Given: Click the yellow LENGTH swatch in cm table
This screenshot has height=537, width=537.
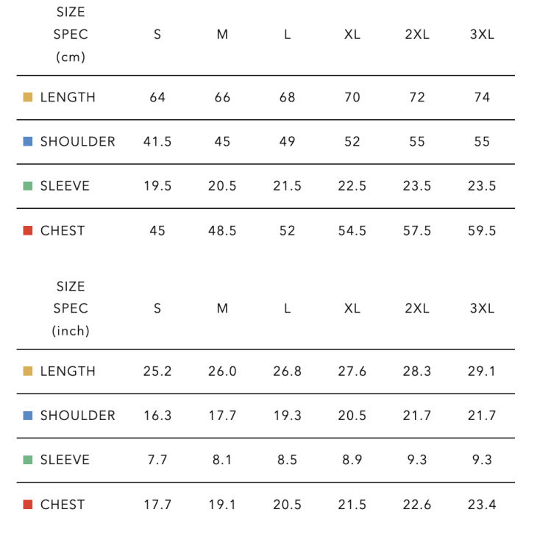Looking at the screenshot, I should [28, 97].
